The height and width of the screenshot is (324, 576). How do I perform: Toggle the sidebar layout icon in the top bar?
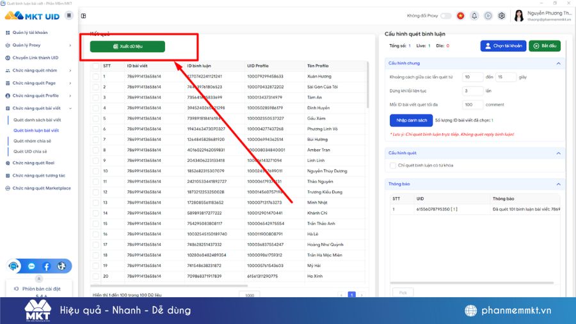coord(83,16)
